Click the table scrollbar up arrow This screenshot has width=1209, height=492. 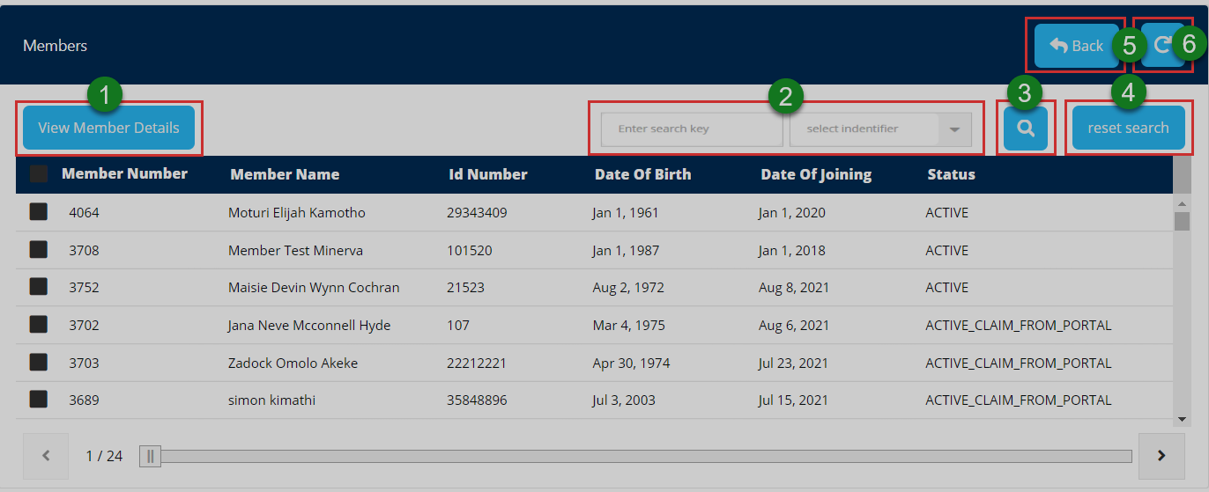(1182, 202)
